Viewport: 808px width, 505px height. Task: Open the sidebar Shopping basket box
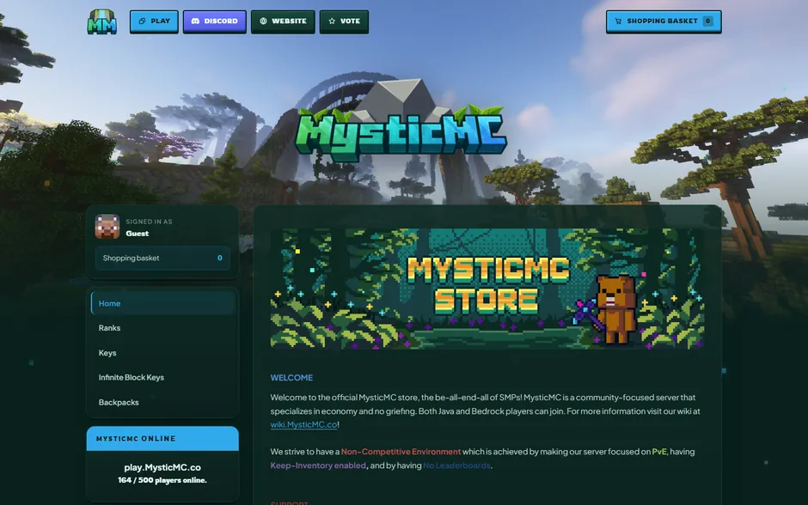point(162,258)
